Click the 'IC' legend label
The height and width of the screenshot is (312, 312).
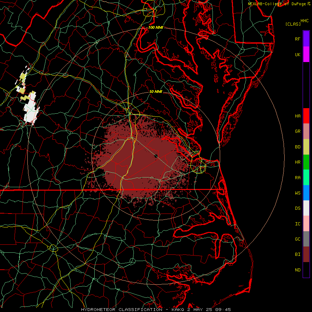pyautogui.click(x=297, y=224)
